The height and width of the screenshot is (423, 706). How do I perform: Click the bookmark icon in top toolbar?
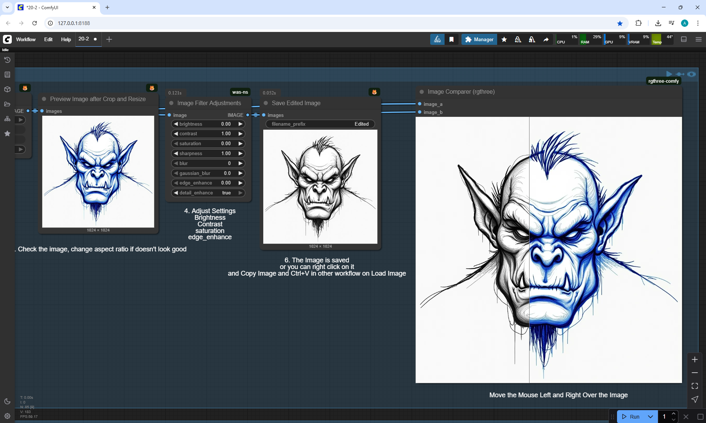[x=452, y=39]
